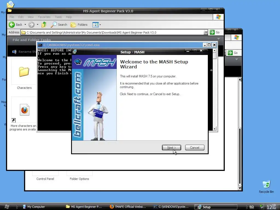Image resolution: width=280 pixels, height=210 pixels.
Task: Open the View menu
Action: [31, 17]
